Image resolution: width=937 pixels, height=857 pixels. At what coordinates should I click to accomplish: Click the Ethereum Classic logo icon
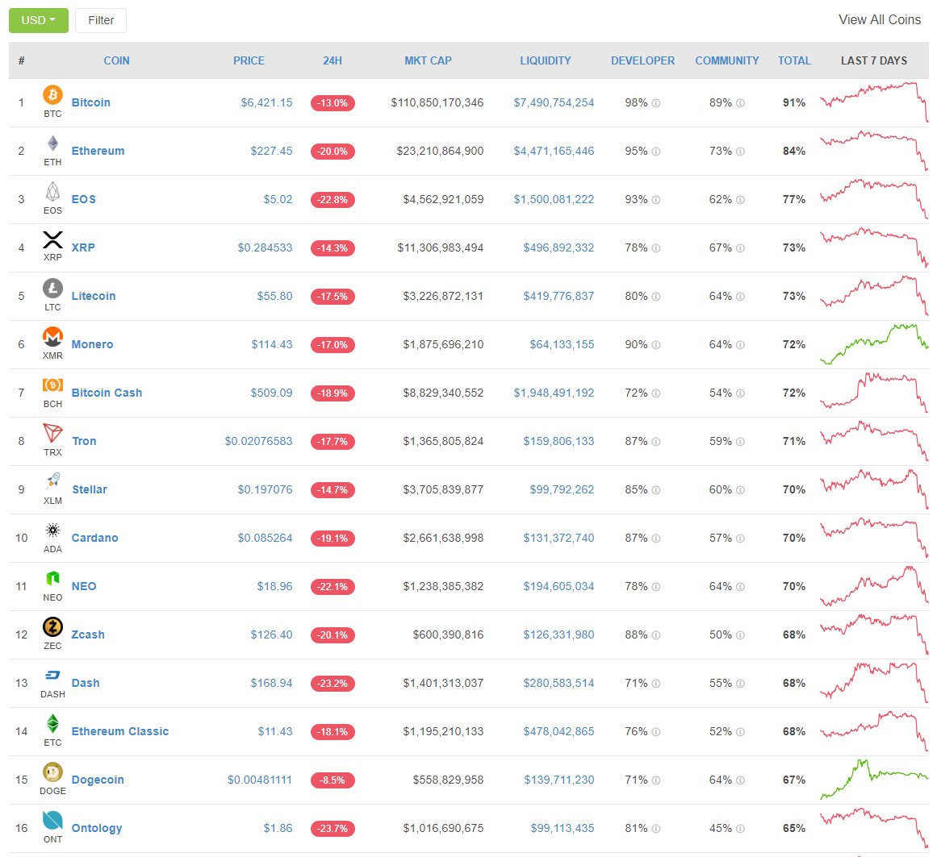pyautogui.click(x=52, y=723)
